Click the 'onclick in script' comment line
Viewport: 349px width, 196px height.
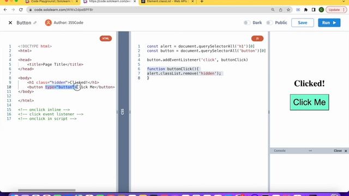47,119
